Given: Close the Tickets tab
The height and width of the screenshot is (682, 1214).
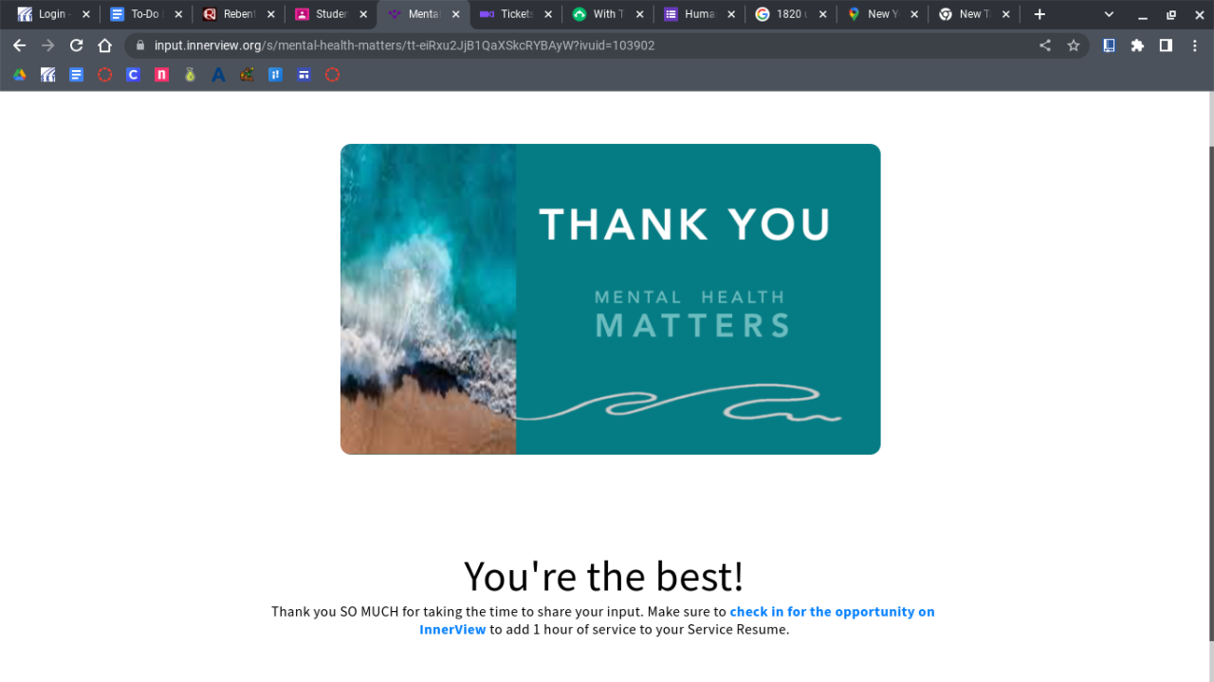Looking at the screenshot, I should 547,14.
